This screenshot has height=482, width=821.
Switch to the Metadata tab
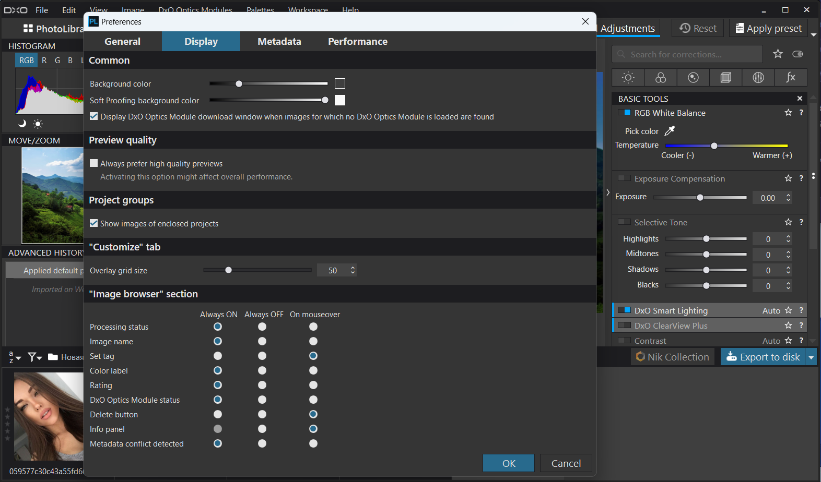[x=279, y=41]
